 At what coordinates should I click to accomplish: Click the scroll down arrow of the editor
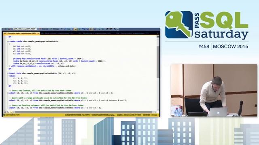tap(158, 110)
